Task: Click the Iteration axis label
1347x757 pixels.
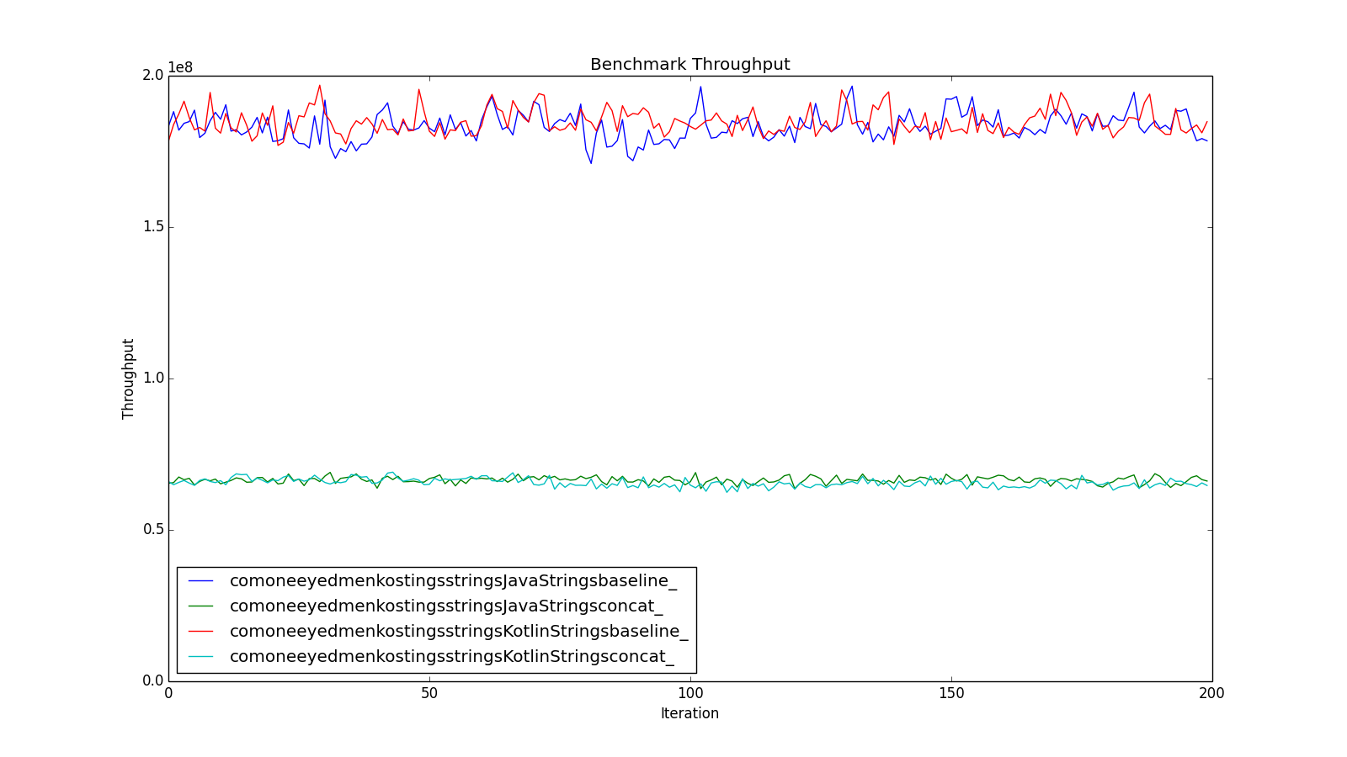Action: point(690,713)
